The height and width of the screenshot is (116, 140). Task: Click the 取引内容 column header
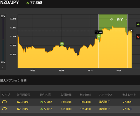pos(45,95)
